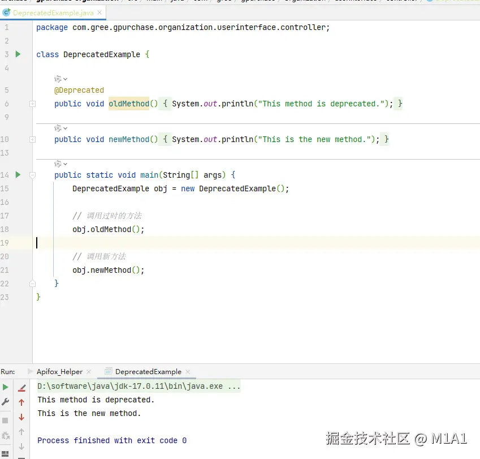480x459 pixels.
Task: Open dropdown chevron above newMethod declaration
Action: 65,128
